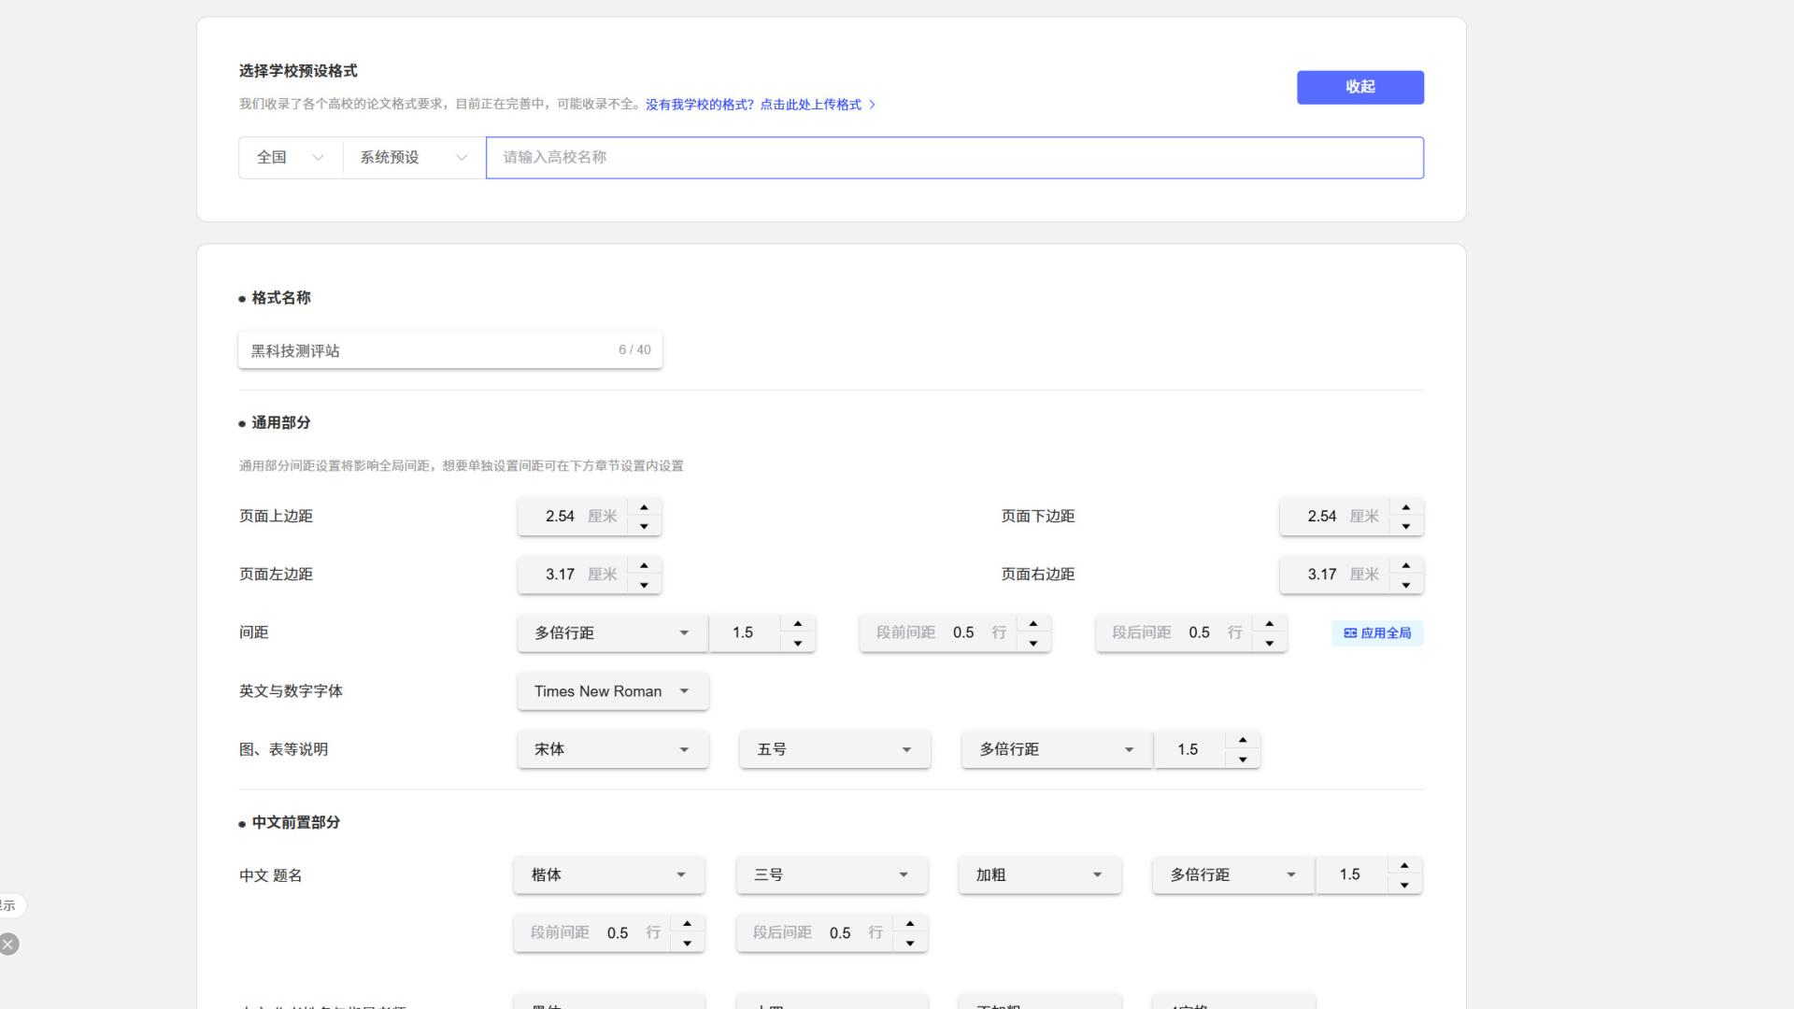Click the 应用全局 apply-global button
Viewport: 1794px width, 1009px height.
pyautogui.click(x=1377, y=633)
